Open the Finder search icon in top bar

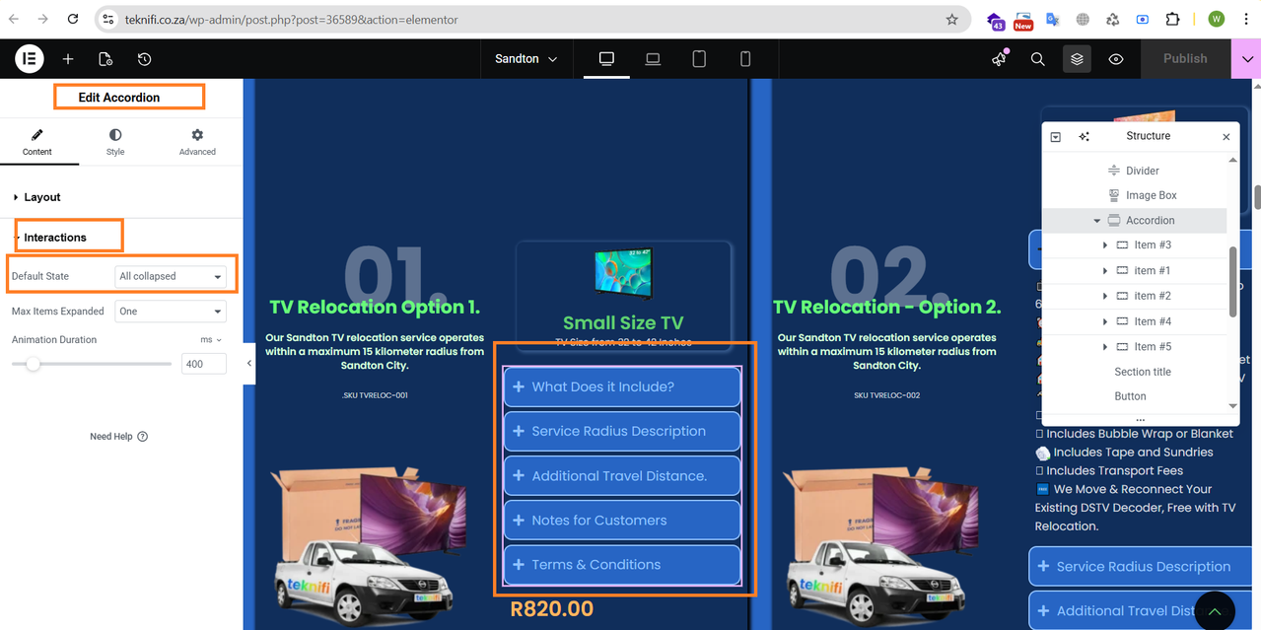tap(1037, 59)
